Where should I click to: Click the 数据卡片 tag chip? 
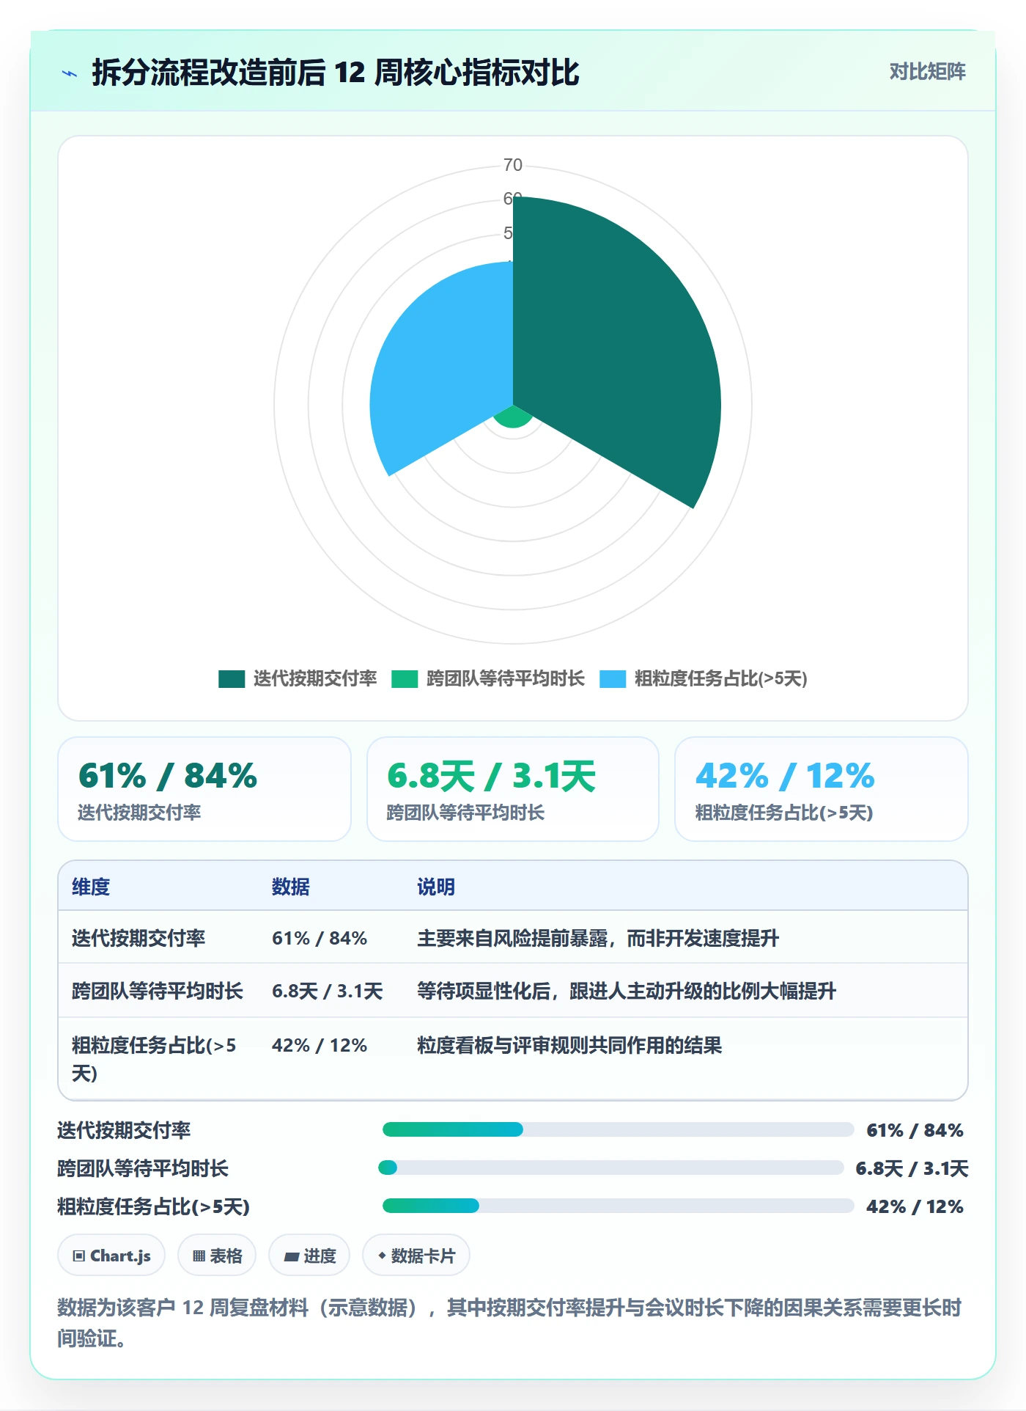(x=416, y=1256)
